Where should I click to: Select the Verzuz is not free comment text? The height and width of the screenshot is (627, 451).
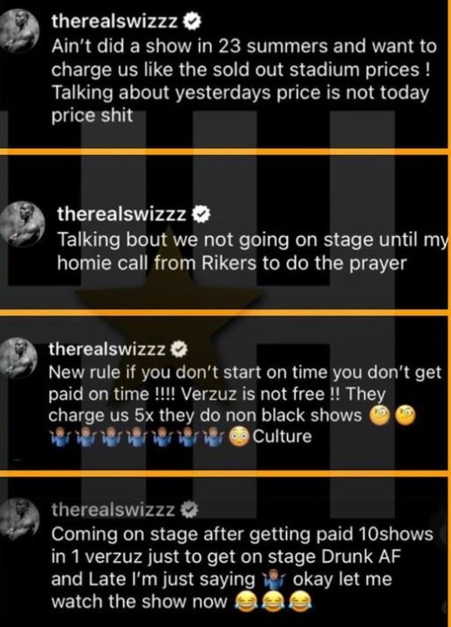[245, 404]
